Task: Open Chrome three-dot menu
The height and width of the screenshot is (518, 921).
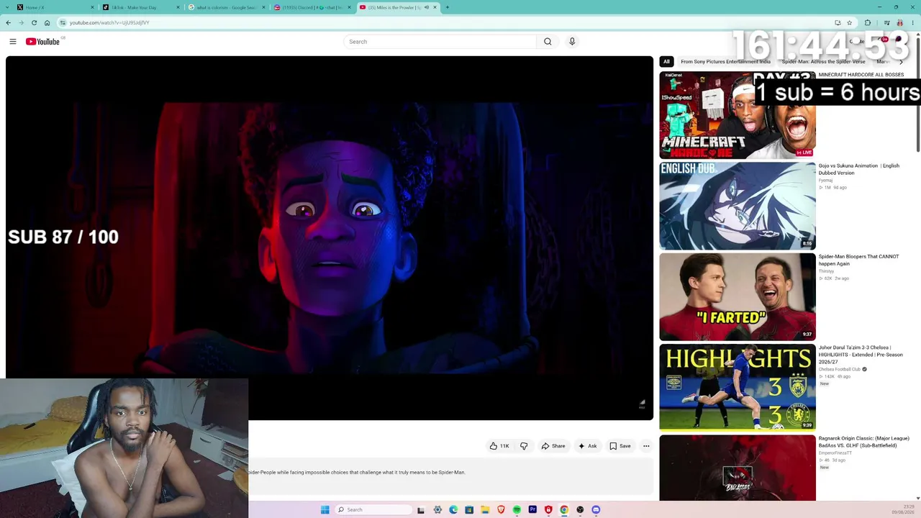Action: [x=912, y=22]
